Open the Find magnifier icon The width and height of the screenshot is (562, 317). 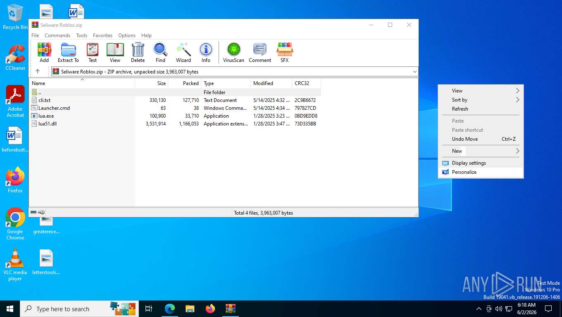pyautogui.click(x=160, y=52)
